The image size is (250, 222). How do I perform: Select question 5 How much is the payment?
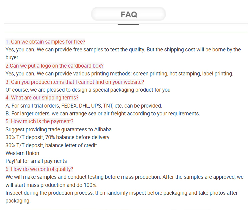(x=39, y=122)
